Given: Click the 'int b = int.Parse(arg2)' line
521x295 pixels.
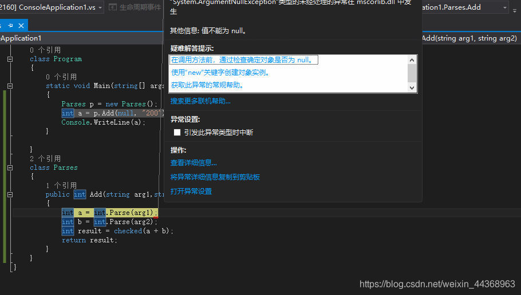Looking at the screenshot, I should point(110,222).
